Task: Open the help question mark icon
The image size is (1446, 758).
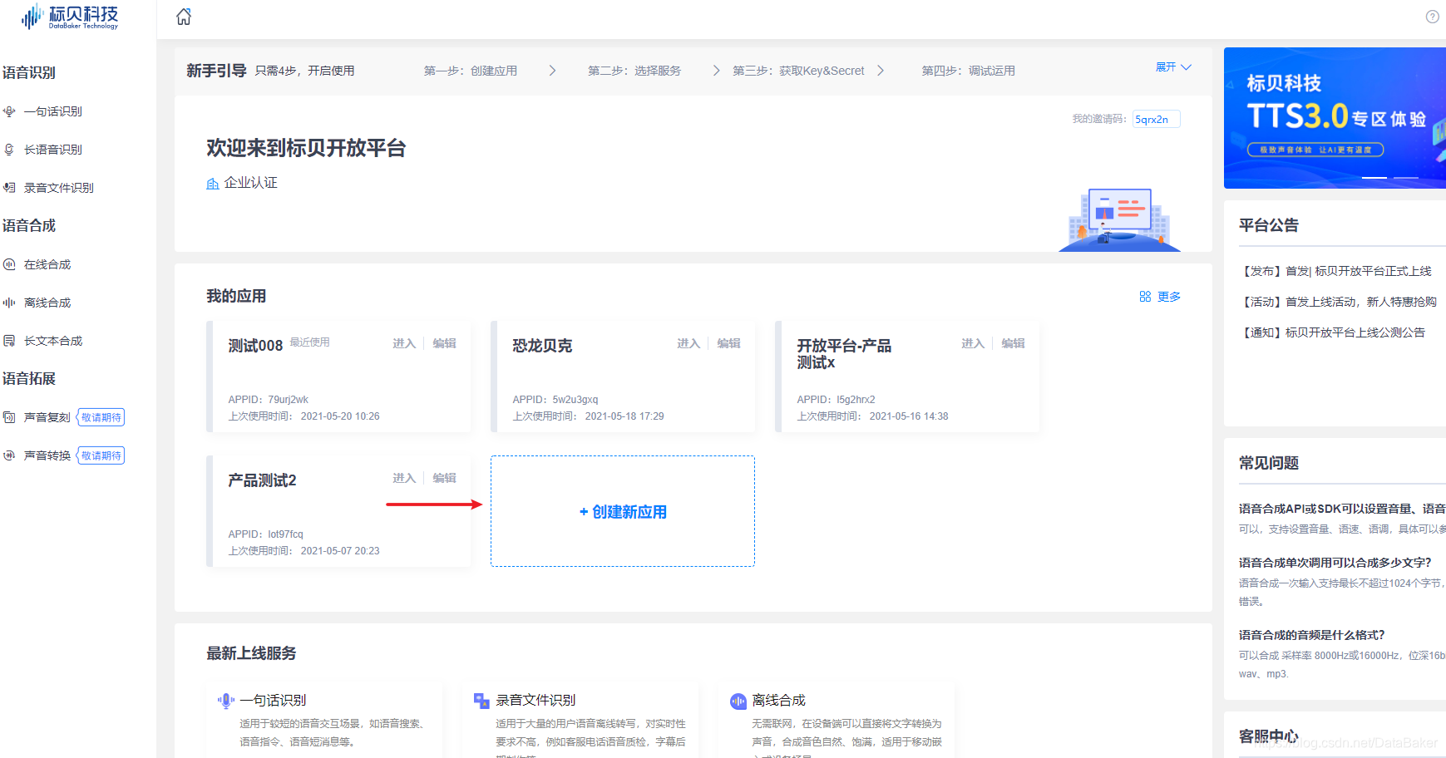Action: coord(1432,17)
